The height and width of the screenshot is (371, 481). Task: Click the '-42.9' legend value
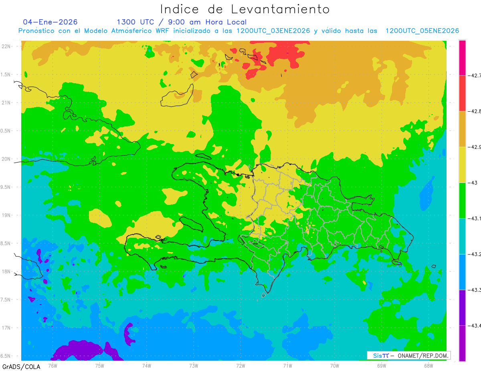[474, 147]
